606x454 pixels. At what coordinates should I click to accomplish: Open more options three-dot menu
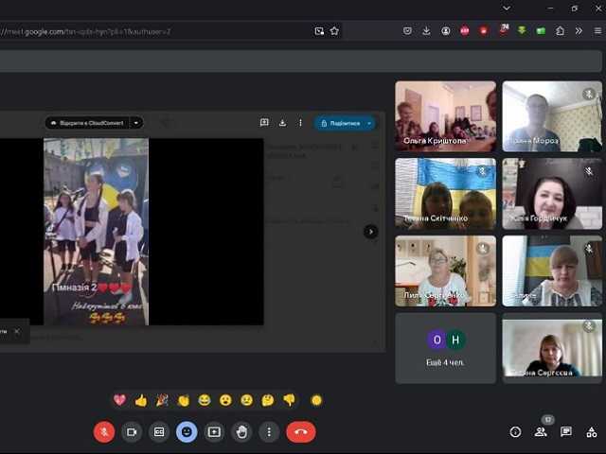point(269,431)
